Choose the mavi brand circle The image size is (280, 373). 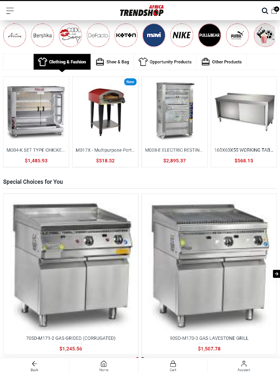point(154,35)
